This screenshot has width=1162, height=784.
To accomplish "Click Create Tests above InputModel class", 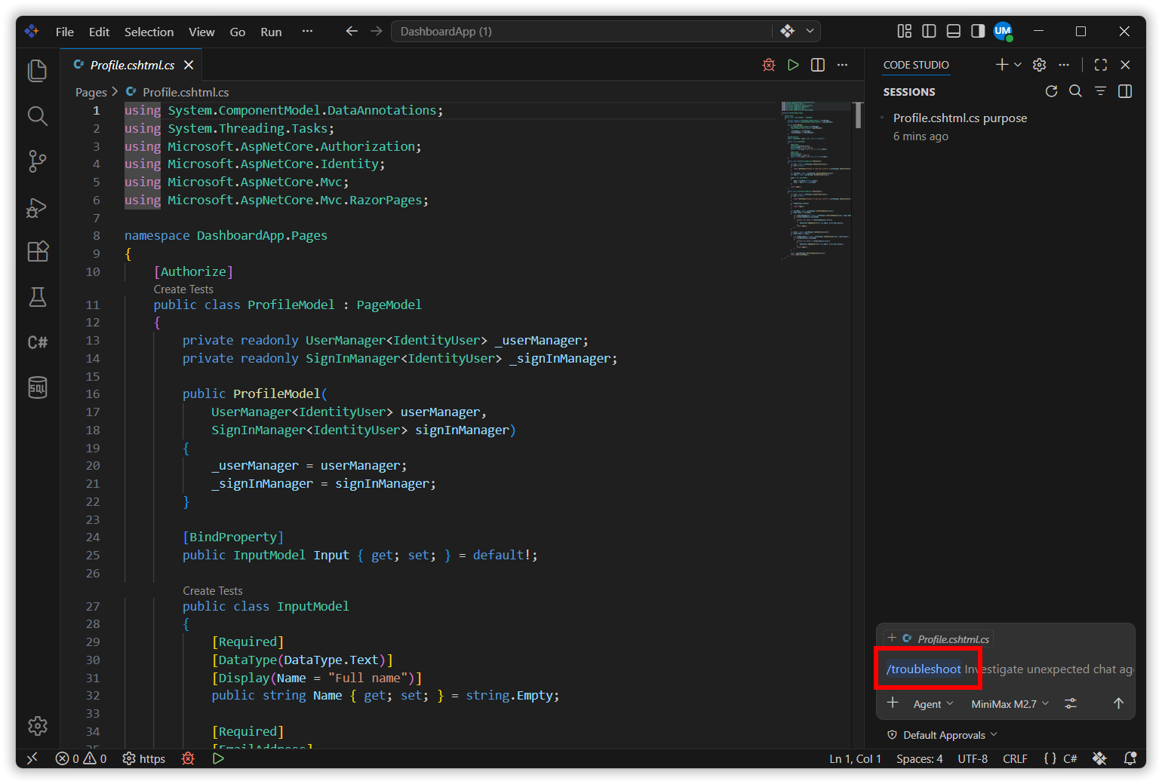I will [213, 591].
